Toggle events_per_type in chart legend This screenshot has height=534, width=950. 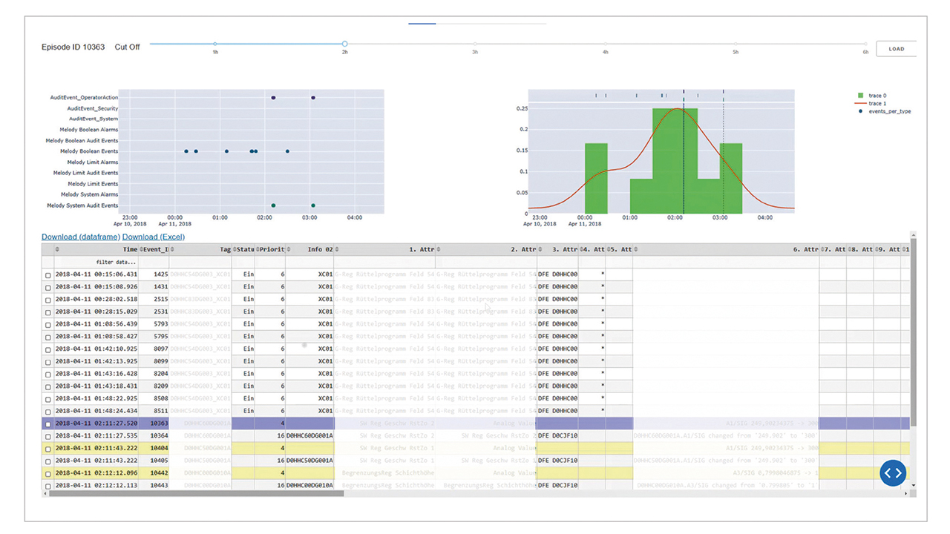tap(884, 111)
